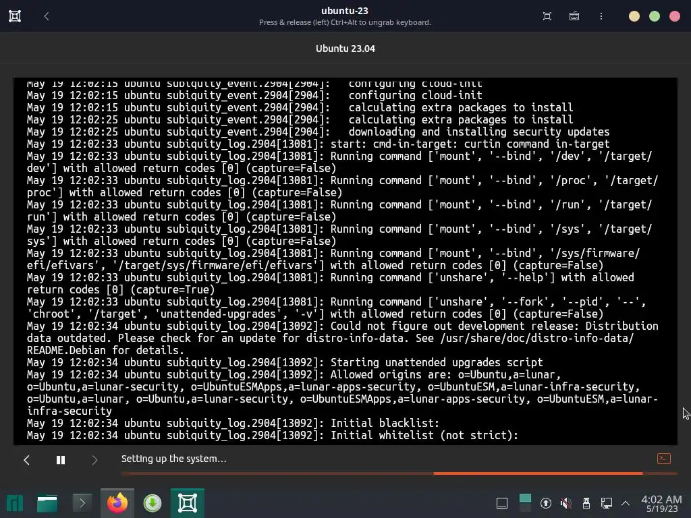Viewport: 691px width, 518px height.
Task: Show desktop using tray square icon
Action: pyautogui.click(x=502, y=503)
